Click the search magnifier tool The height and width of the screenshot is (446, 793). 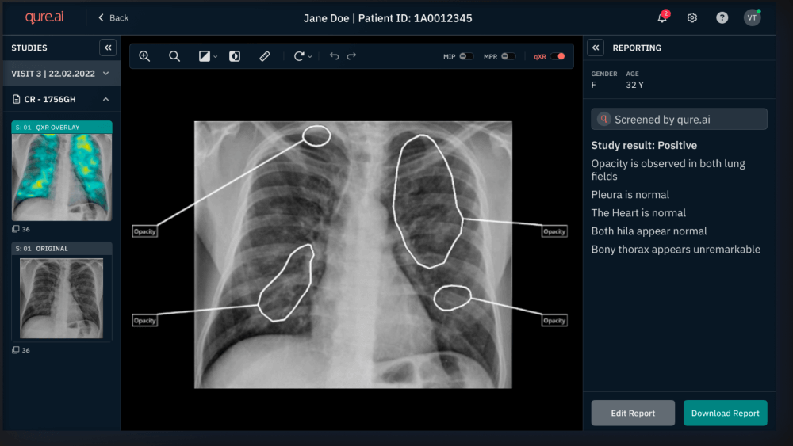point(174,56)
